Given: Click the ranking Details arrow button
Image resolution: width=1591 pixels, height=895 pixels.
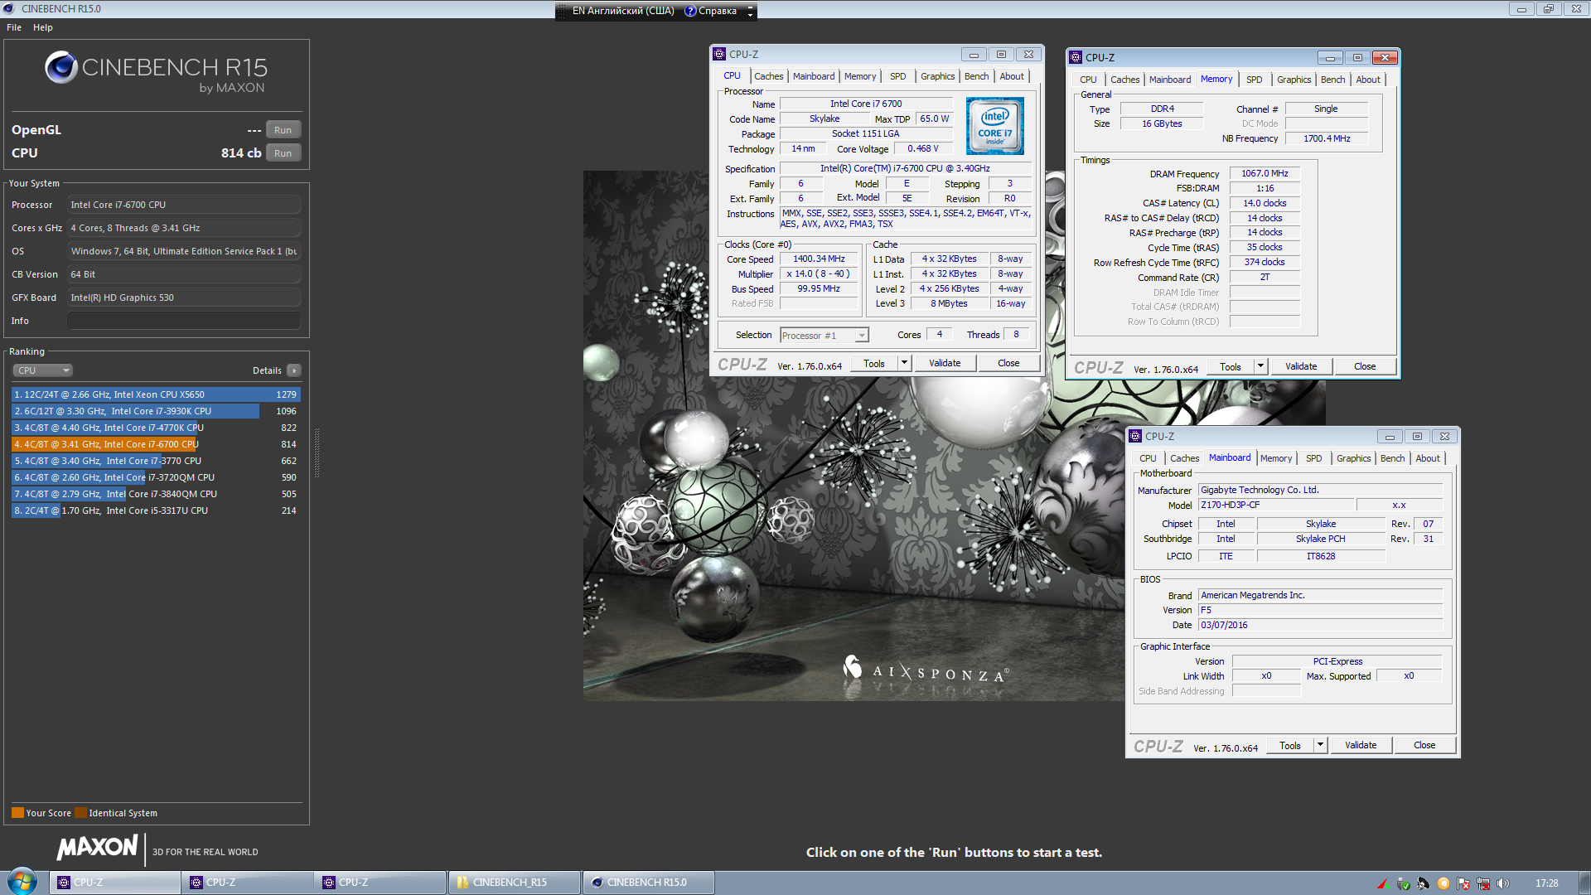Looking at the screenshot, I should coord(294,370).
